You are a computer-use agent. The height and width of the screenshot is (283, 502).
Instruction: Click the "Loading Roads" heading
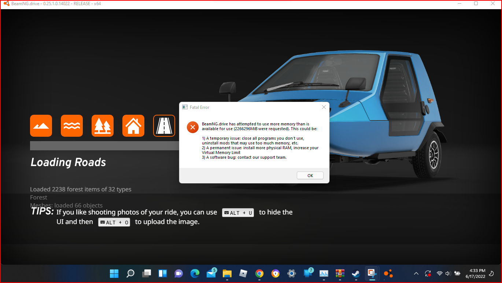coord(68,162)
